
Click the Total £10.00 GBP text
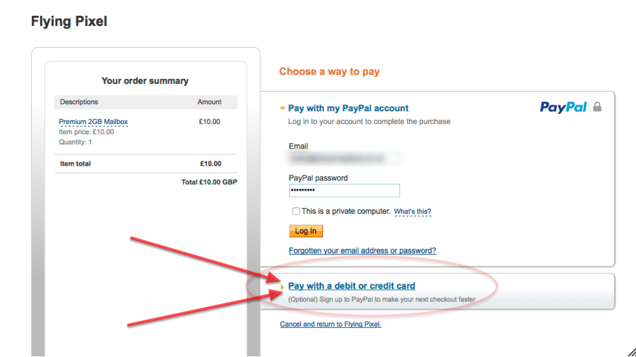(209, 182)
